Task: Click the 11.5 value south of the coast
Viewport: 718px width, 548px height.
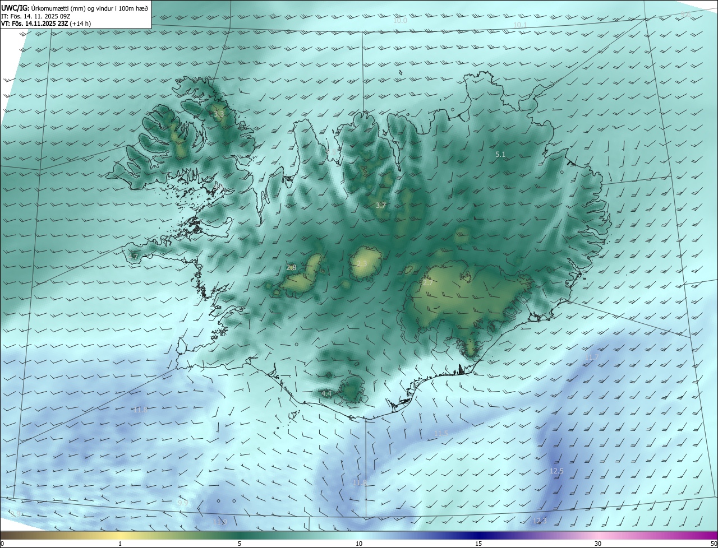Action: click(441, 434)
